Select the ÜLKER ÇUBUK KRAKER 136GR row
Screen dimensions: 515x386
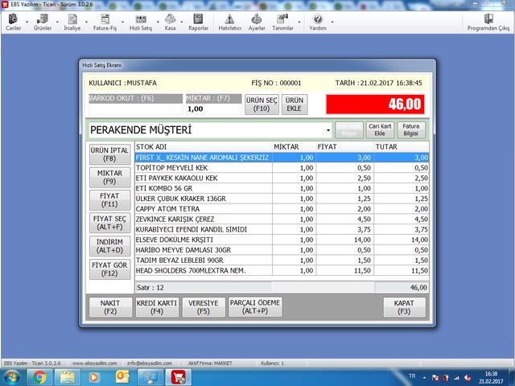(282, 199)
